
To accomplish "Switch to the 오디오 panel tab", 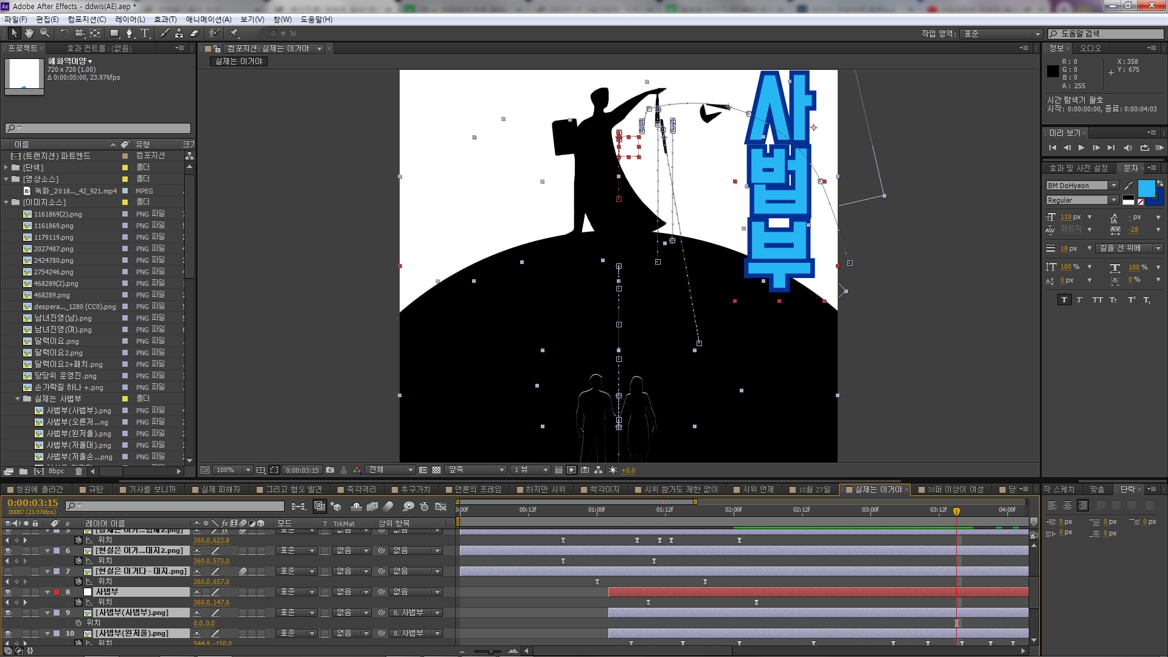I will 1091,48.
